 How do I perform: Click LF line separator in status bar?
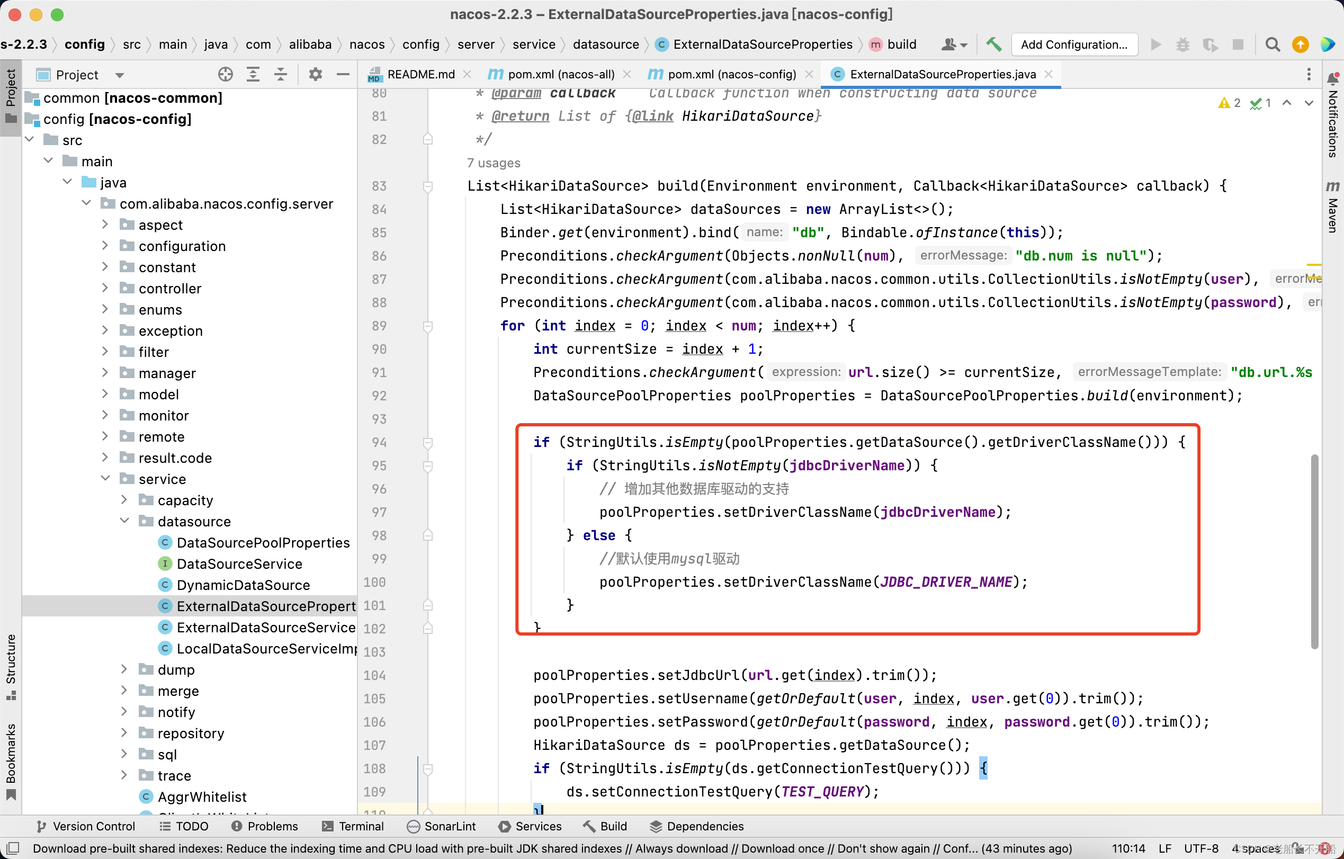(x=1165, y=848)
